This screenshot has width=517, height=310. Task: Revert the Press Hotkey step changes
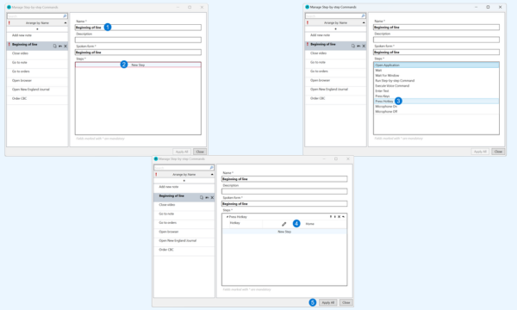(x=343, y=217)
